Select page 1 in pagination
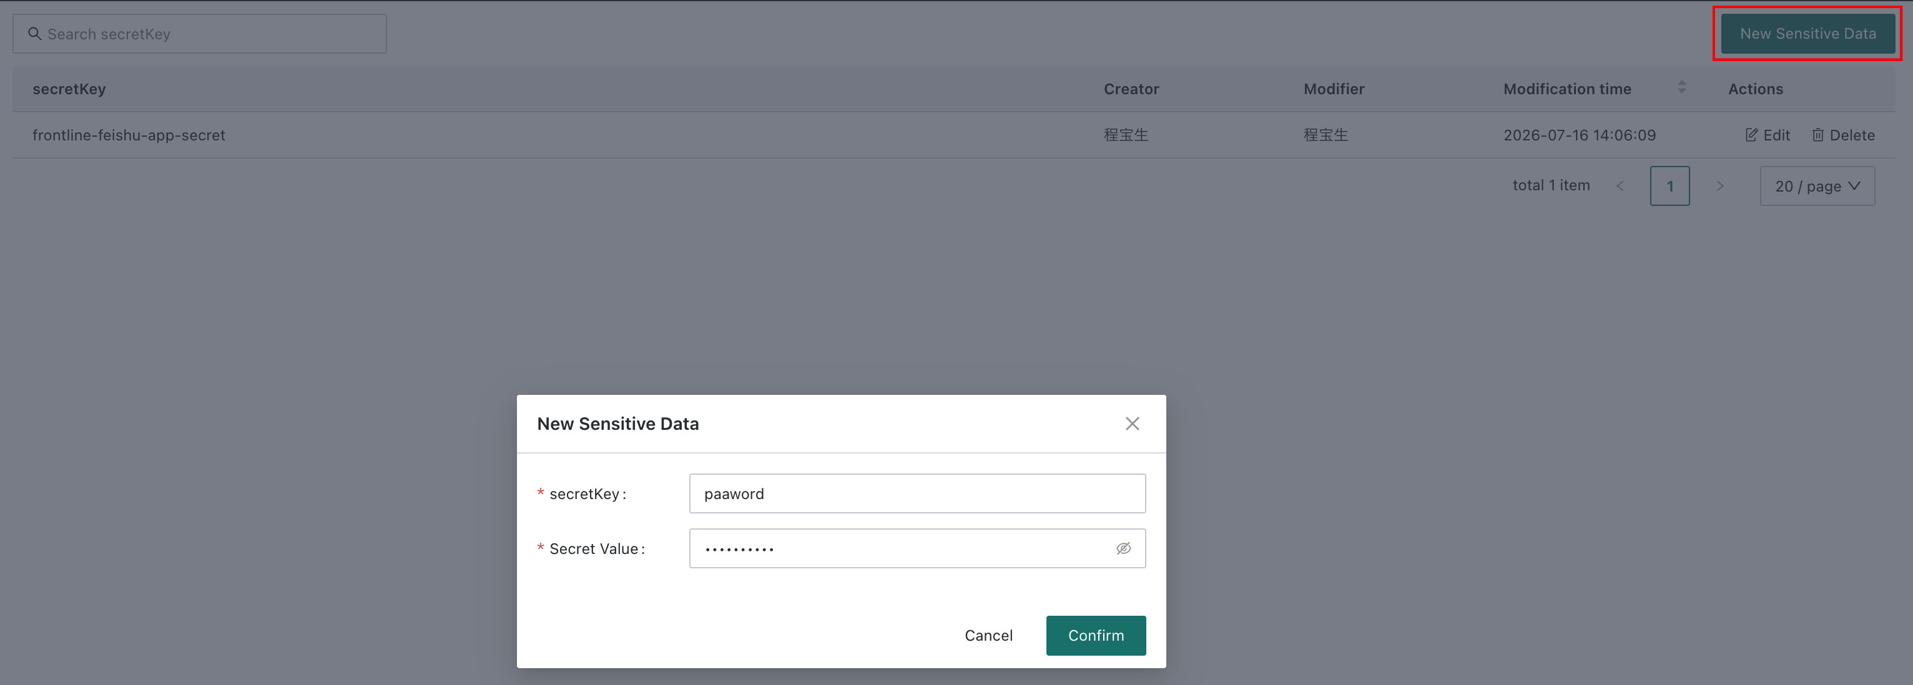1913x685 pixels. (x=1670, y=185)
